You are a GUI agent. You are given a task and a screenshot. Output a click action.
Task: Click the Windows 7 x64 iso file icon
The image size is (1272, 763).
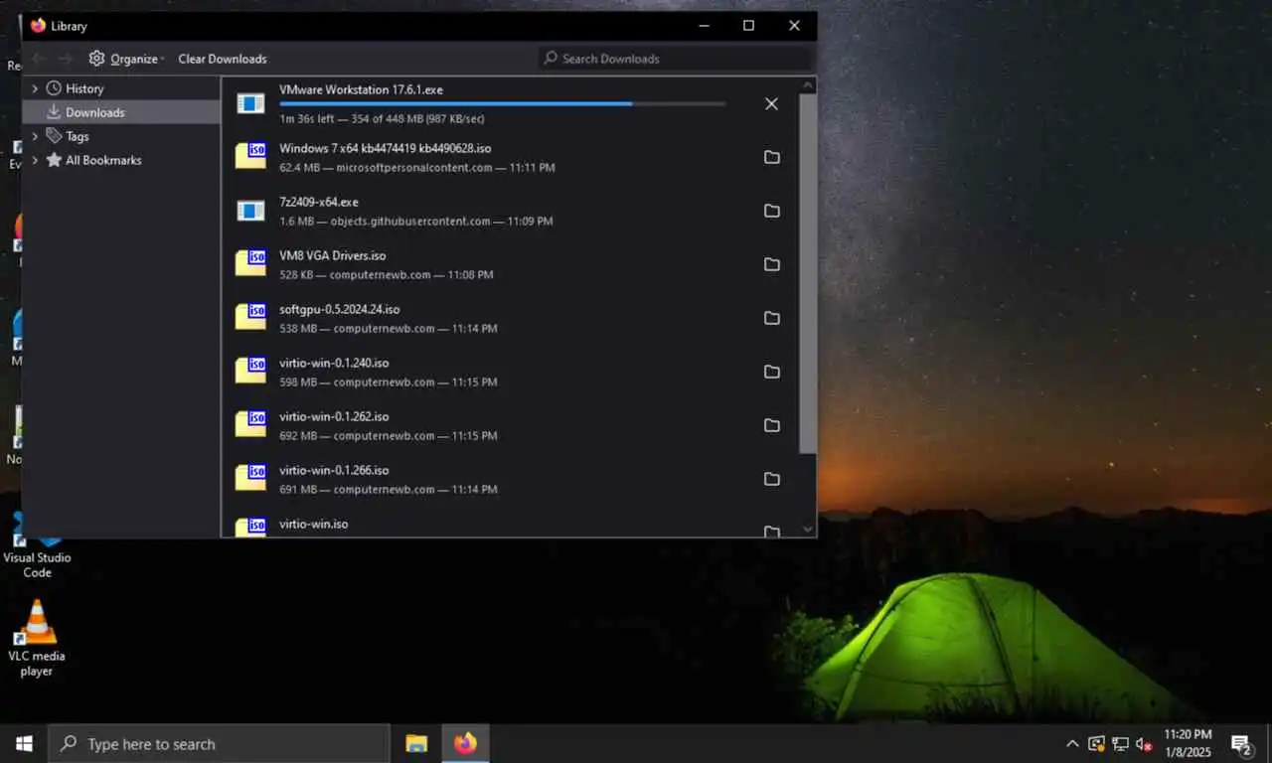tap(250, 156)
